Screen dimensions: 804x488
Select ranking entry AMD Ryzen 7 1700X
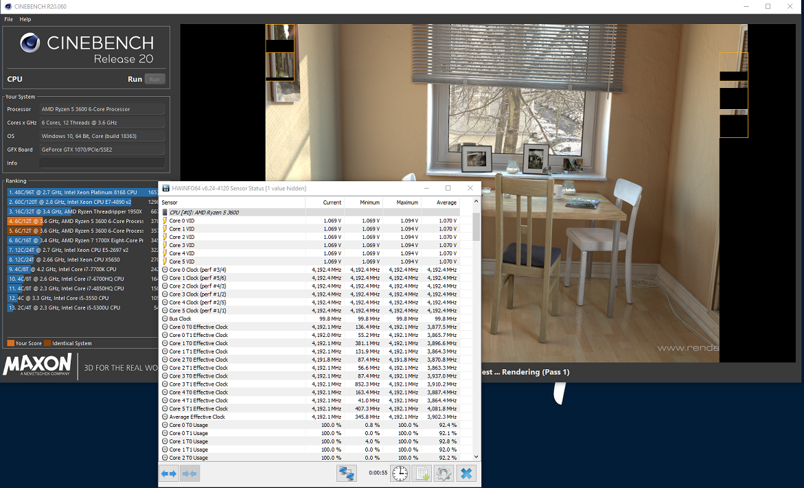(x=82, y=240)
